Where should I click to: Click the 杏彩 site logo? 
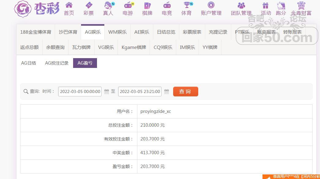(37, 9)
